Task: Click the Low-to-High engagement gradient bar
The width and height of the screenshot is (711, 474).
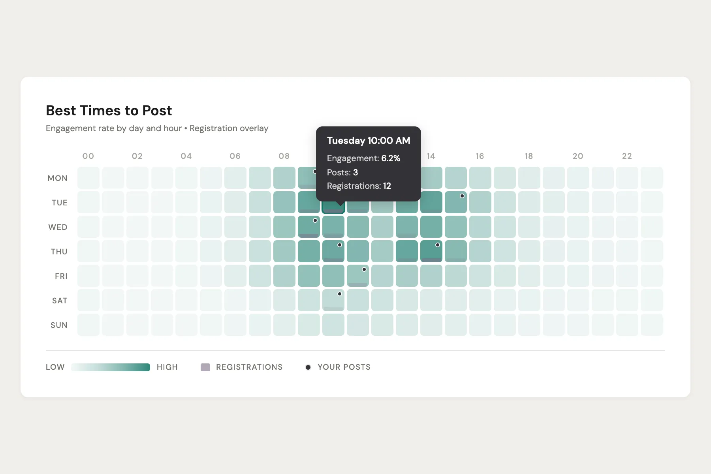Action: pyautogui.click(x=111, y=367)
